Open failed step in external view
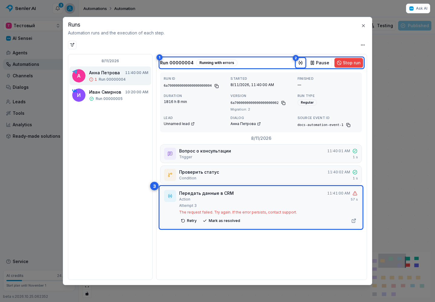This screenshot has height=302, width=435. 354,221
